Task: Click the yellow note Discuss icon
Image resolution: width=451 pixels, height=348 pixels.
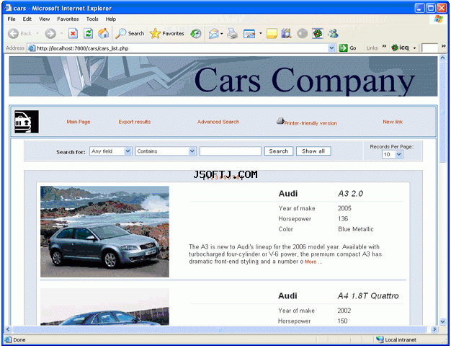Action: (272, 34)
